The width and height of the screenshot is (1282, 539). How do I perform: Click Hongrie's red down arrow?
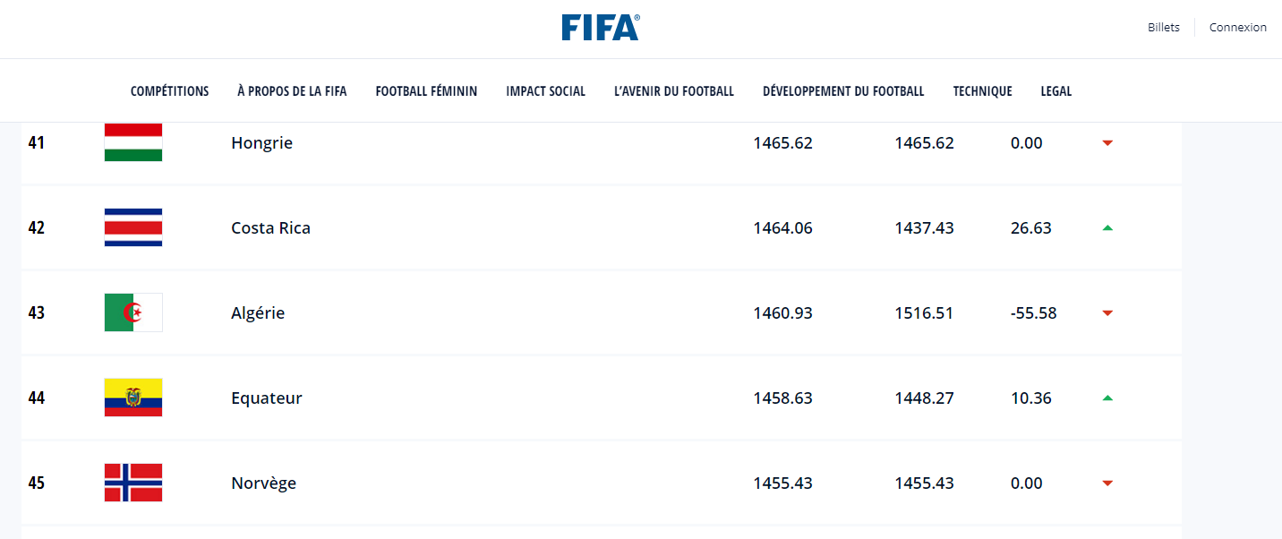click(1107, 143)
